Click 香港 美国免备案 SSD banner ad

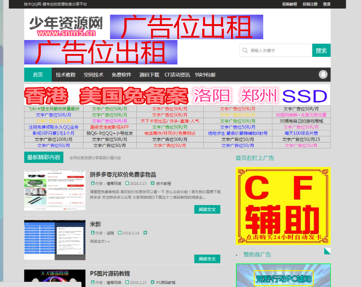(177, 95)
